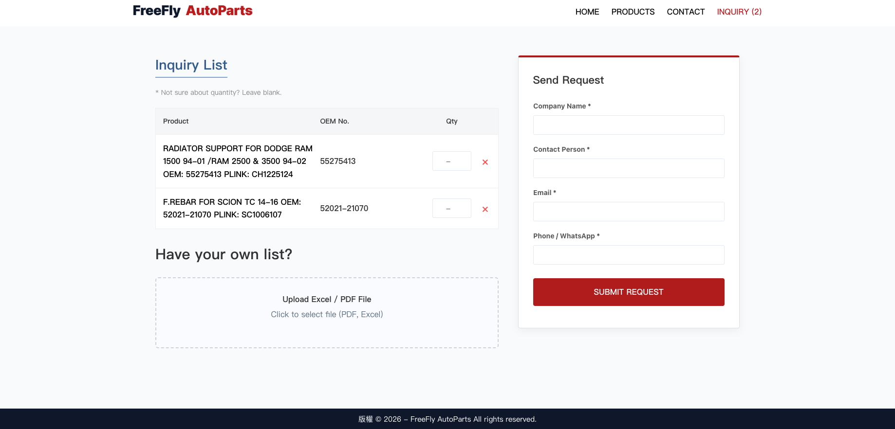Click quantity box for Radiator Support
The image size is (895, 429).
coord(451,161)
